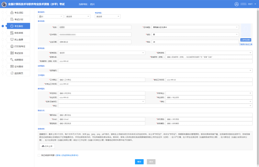Select 考生报名 sidebar menu item
This screenshot has width=259, height=167.
point(18,26)
